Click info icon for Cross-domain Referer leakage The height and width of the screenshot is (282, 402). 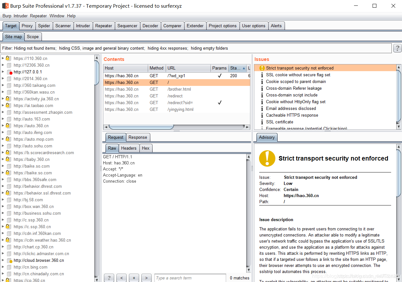[262, 88]
